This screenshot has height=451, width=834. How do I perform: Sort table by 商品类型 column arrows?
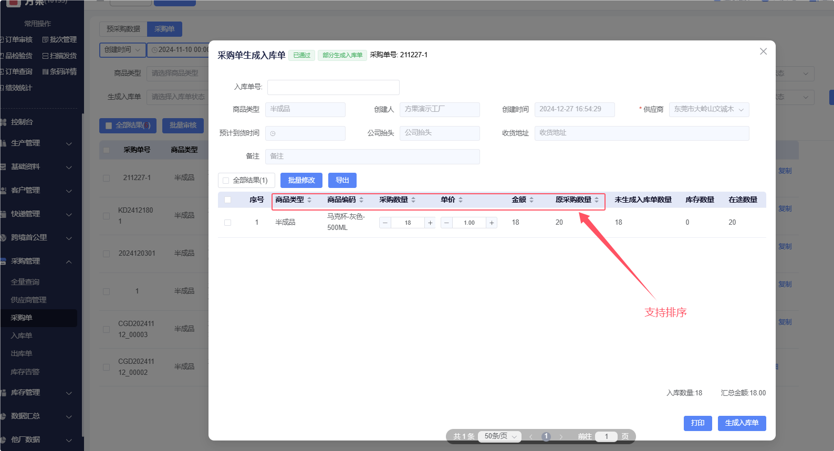[x=309, y=200]
